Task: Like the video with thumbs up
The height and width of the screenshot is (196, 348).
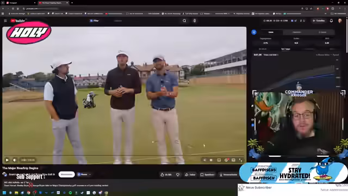Action: point(166,175)
